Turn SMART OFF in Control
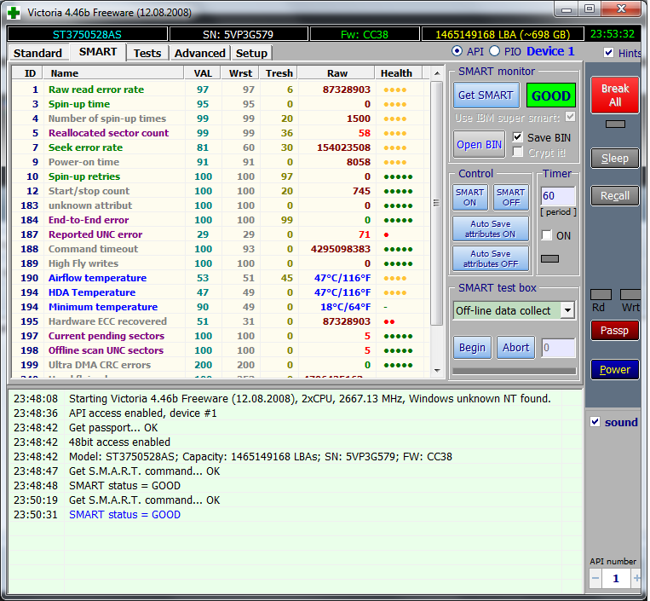 point(511,198)
